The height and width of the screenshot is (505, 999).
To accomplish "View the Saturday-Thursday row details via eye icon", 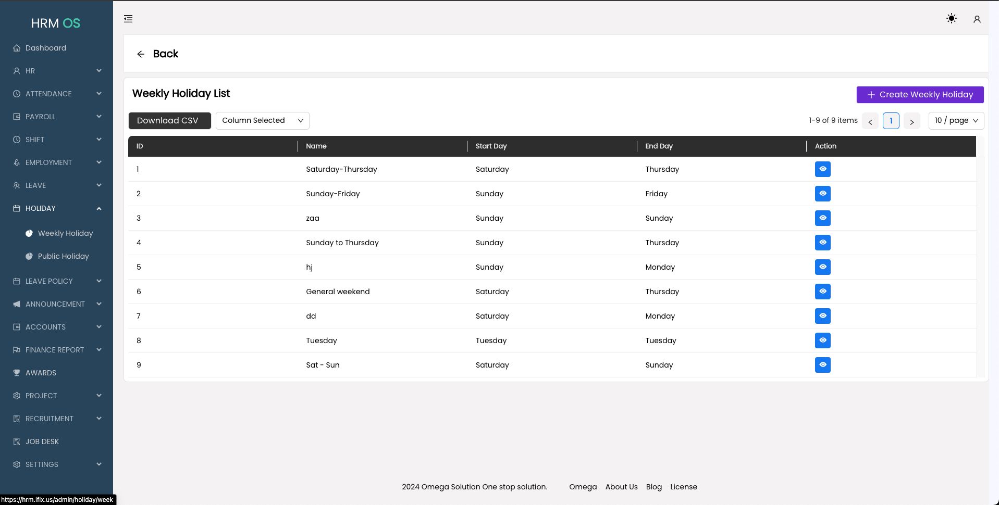I will point(822,169).
